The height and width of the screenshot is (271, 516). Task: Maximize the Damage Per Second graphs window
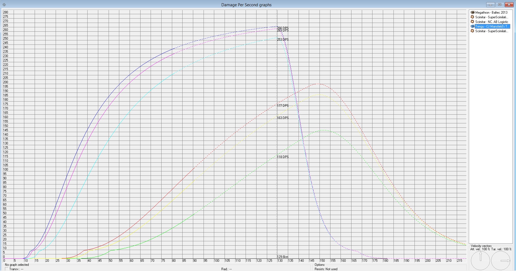pyautogui.click(x=500, y=5)
